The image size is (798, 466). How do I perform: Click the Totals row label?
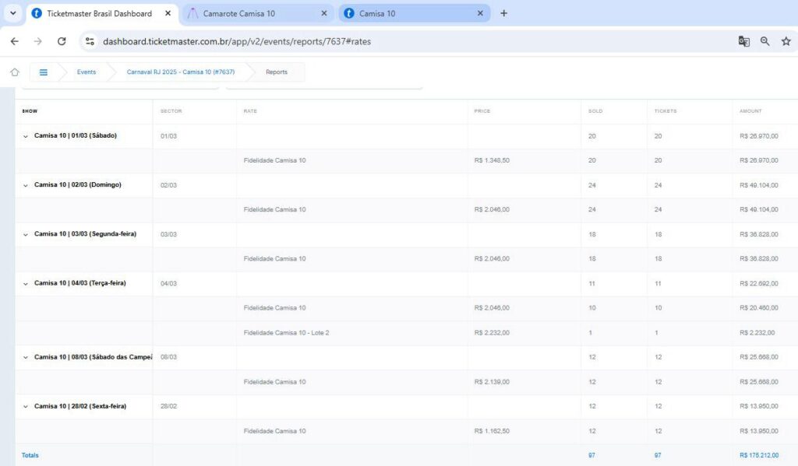tap(30, 455)
